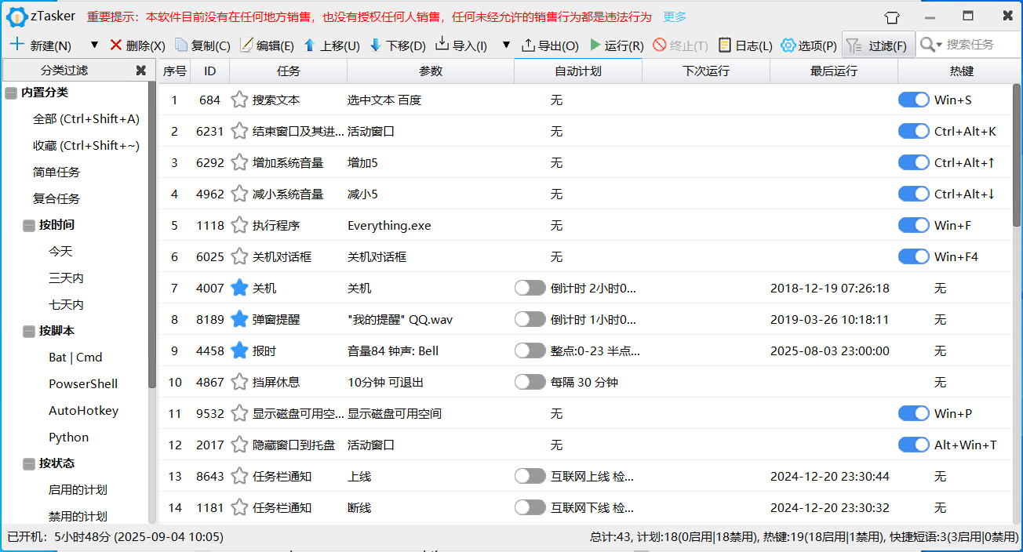Click the Move Up (上移) arrow icon
Image resolution: width=1023 pixels, height=552 pixels.
(x=309, y=45)
